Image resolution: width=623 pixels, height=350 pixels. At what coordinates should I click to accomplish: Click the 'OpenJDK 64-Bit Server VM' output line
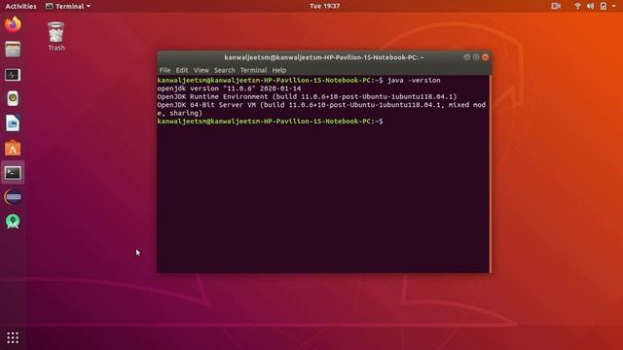point(321,105)
